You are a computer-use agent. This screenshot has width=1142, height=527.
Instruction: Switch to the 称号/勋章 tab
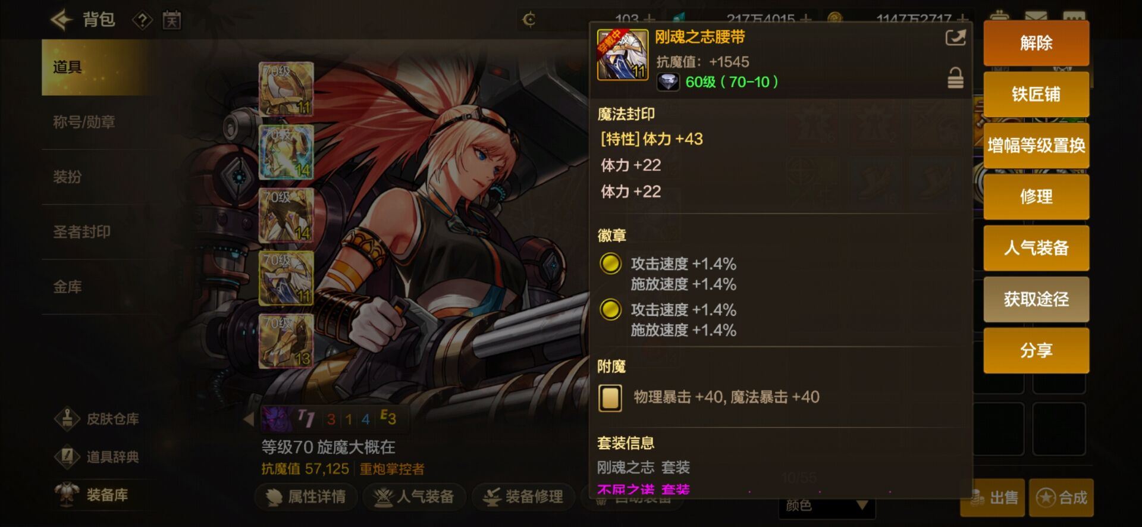click(x=84, y=122)
